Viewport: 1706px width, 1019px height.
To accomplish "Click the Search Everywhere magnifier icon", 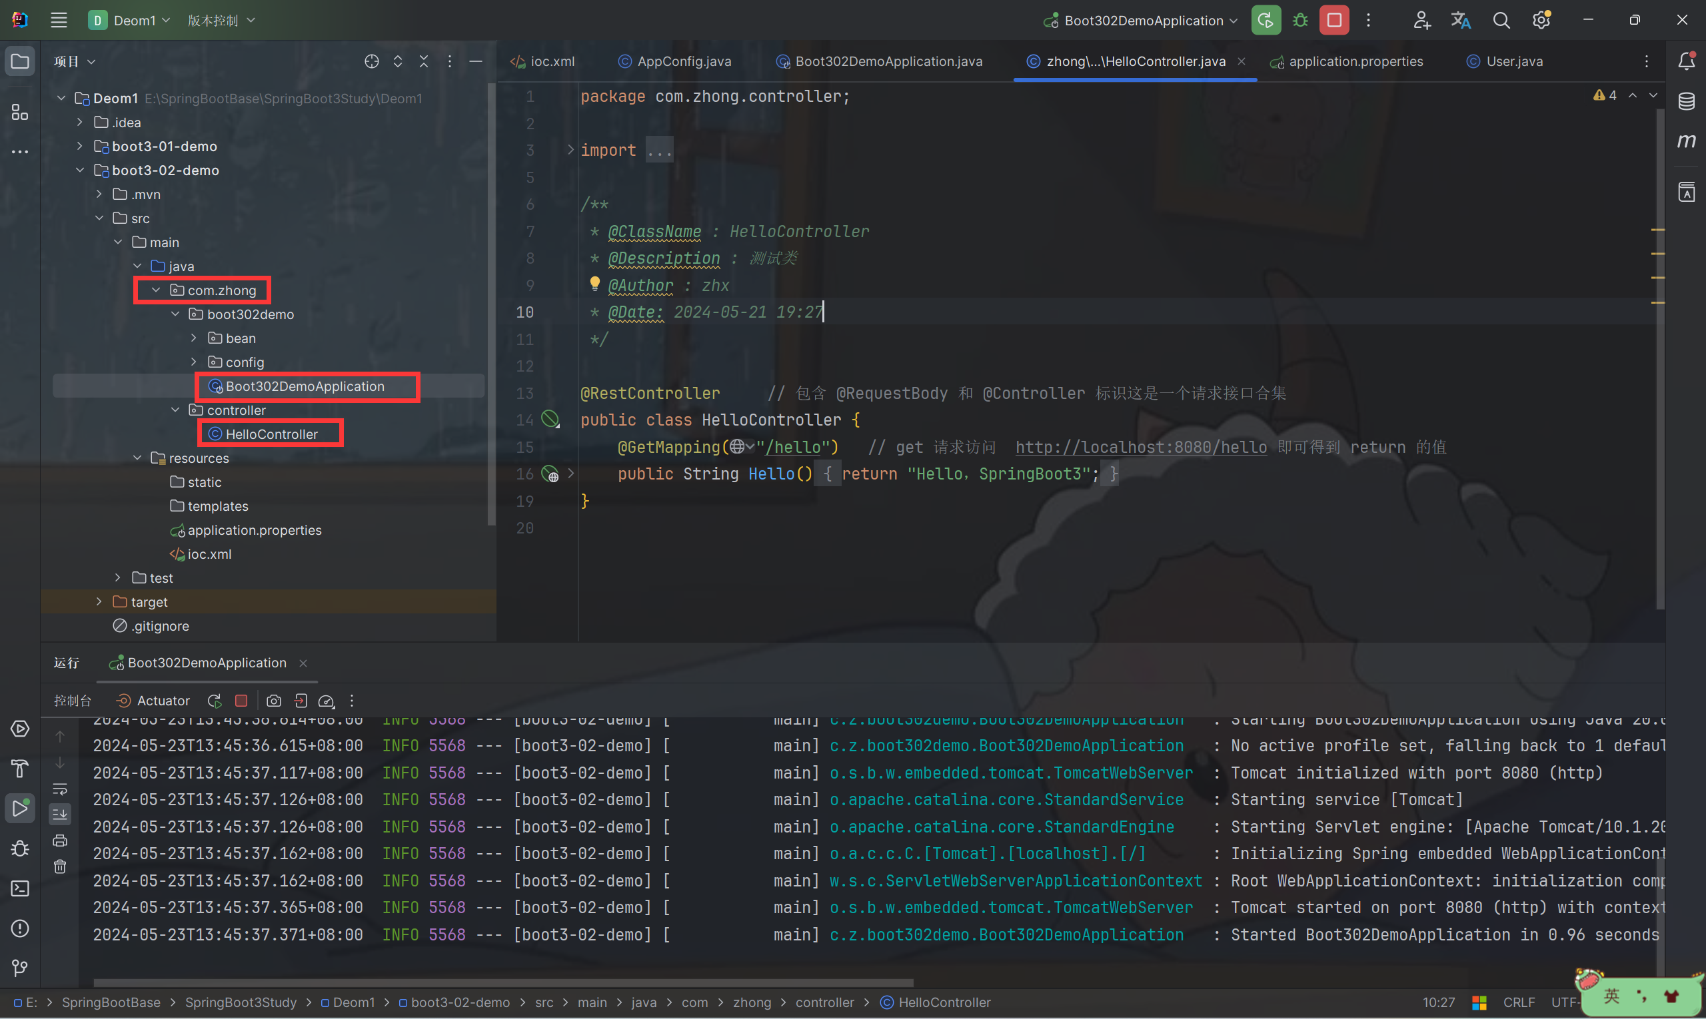I will pos(1501,21).
